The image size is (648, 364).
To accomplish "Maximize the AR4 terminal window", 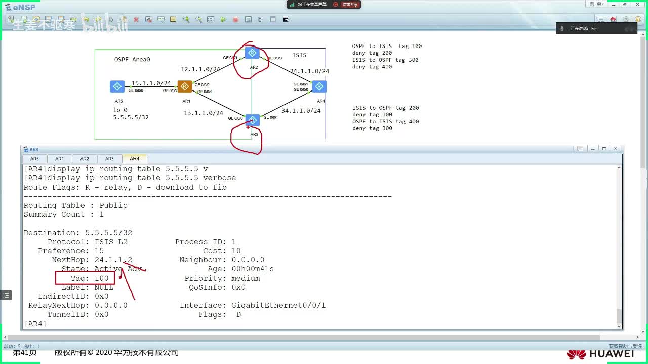I will tap(604, 149).
